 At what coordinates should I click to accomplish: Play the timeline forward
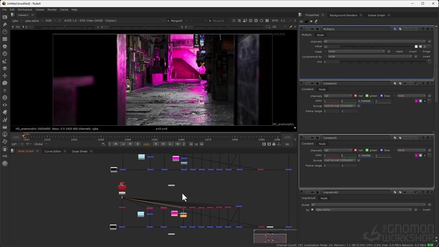pos(156,144)
